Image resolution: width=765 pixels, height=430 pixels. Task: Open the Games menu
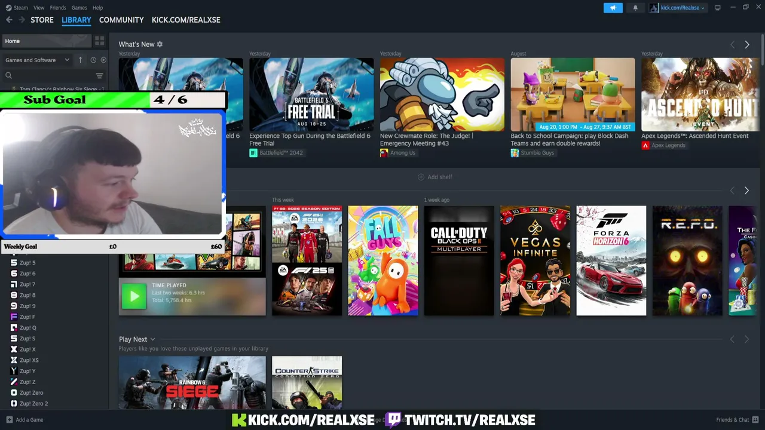coord(79,8)
